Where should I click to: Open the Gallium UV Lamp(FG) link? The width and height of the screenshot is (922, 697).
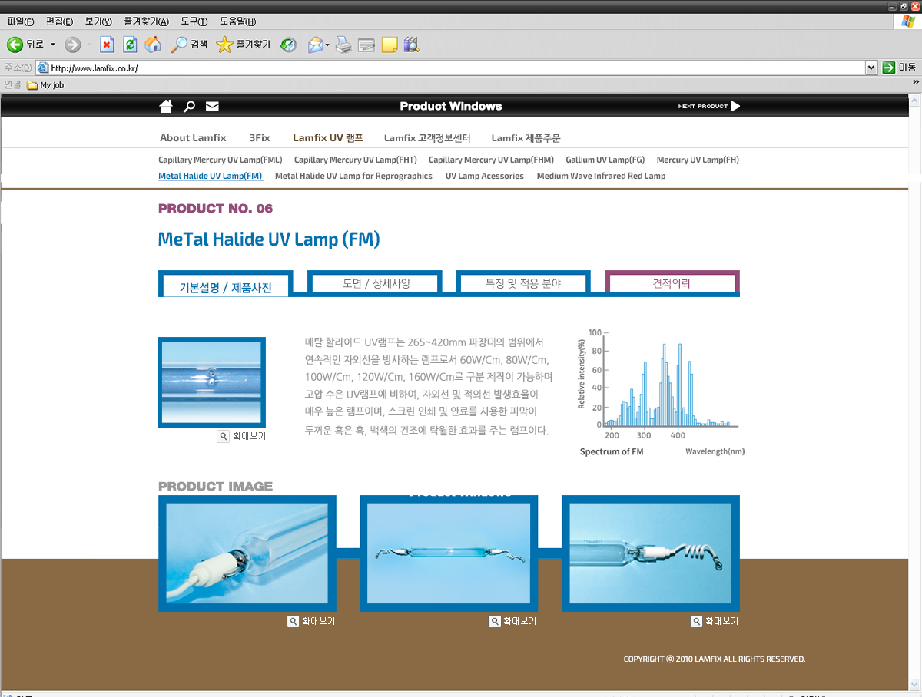click(x=605, y=160)
